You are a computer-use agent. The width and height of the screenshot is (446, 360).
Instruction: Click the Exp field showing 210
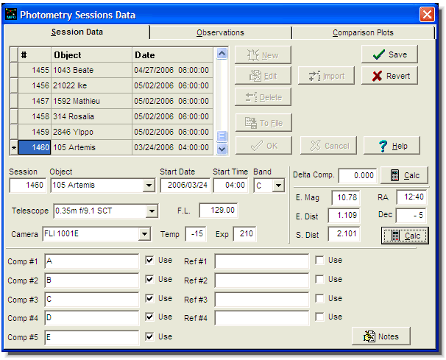pos(244,234)
